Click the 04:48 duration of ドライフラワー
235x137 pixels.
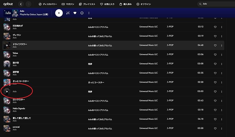click(201, 45)
